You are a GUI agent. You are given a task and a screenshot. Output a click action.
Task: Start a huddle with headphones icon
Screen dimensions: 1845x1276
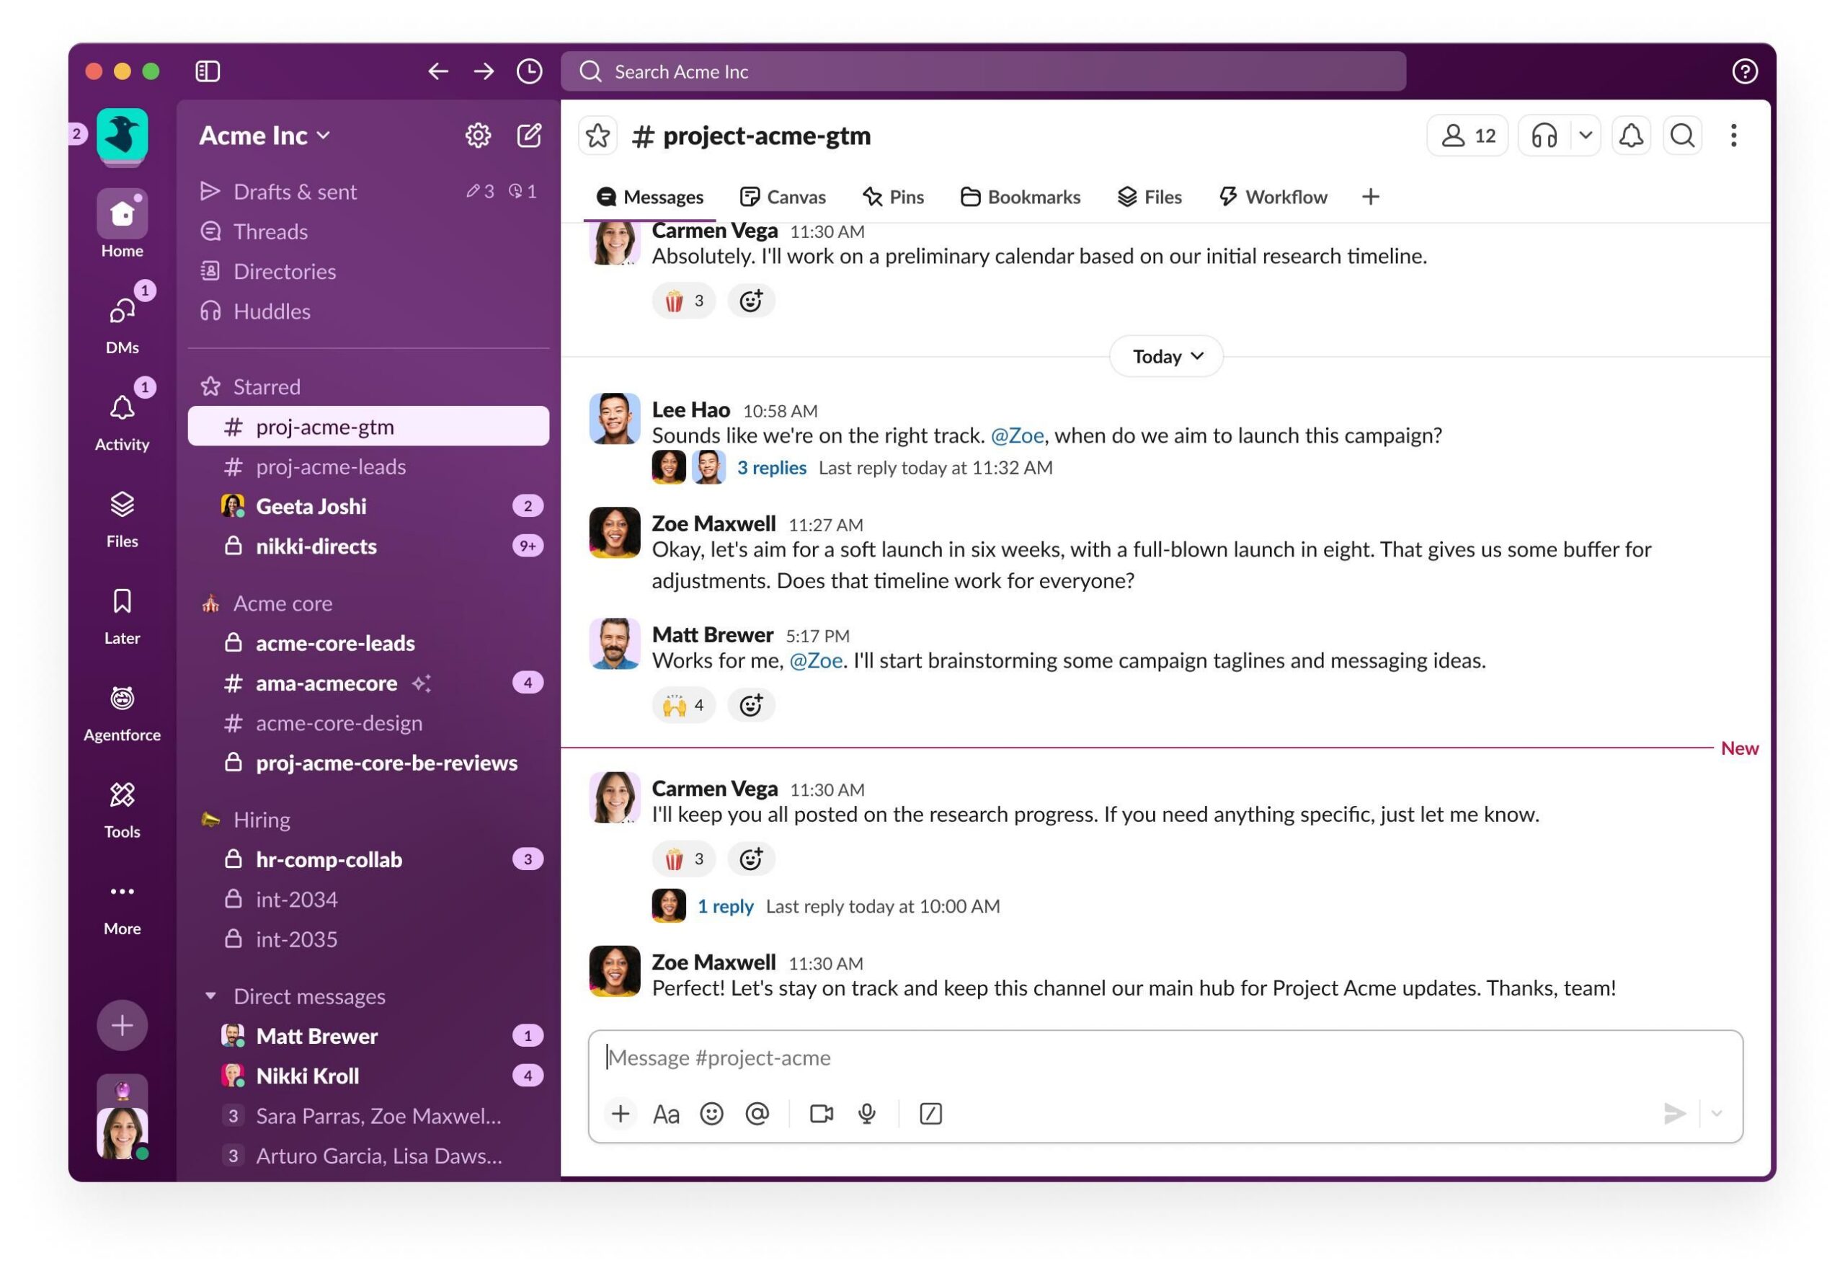pos(1544,135)
